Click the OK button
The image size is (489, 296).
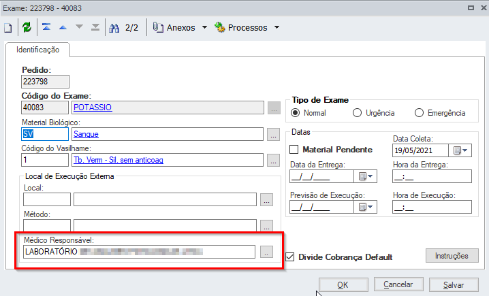[x=343, y=285]
